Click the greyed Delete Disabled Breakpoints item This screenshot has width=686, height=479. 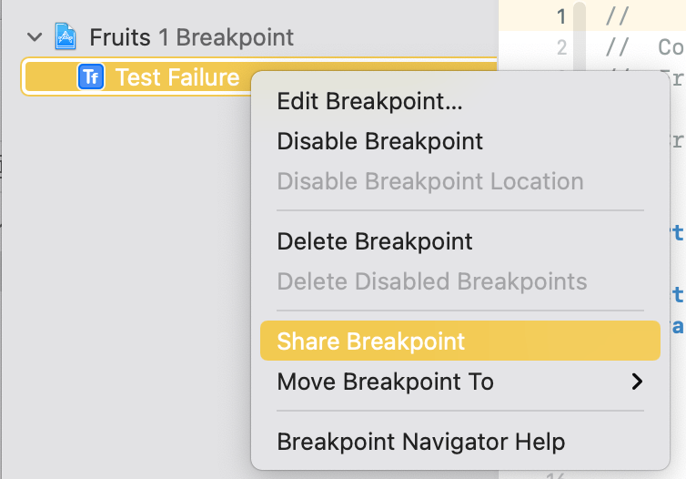[431, 282]
